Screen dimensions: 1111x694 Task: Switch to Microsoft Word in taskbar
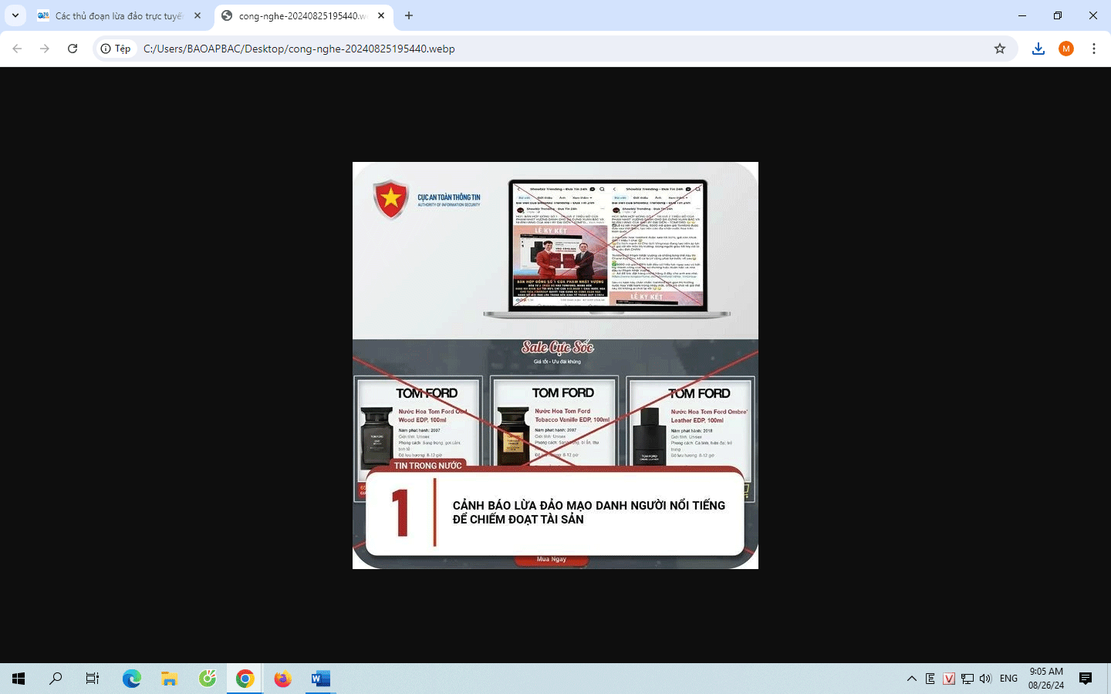click(x=321, y=679)
